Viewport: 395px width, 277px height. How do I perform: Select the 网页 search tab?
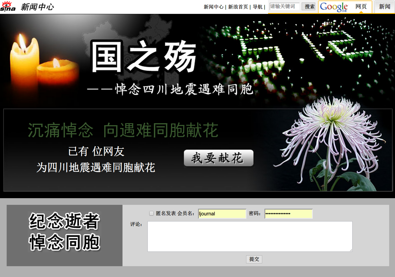[361, 7]
